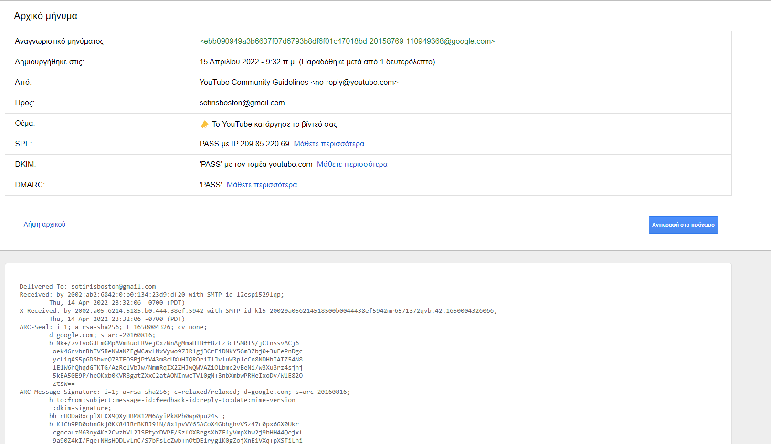Click the 'SPF:' label

point(23,144)
